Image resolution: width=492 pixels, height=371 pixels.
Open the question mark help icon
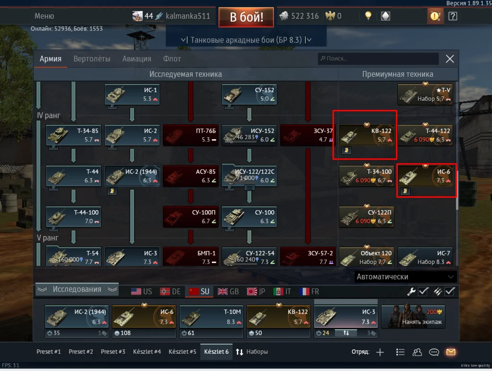pyautogui.click(x=453, y=16)
